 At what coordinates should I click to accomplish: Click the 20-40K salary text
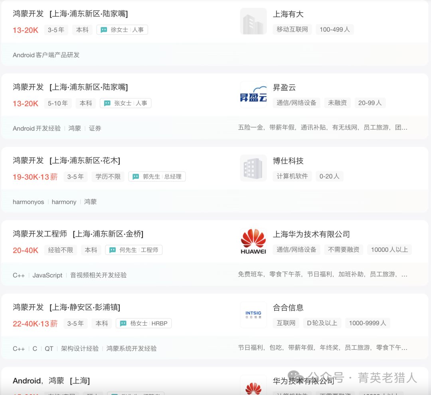click(26, 250)
